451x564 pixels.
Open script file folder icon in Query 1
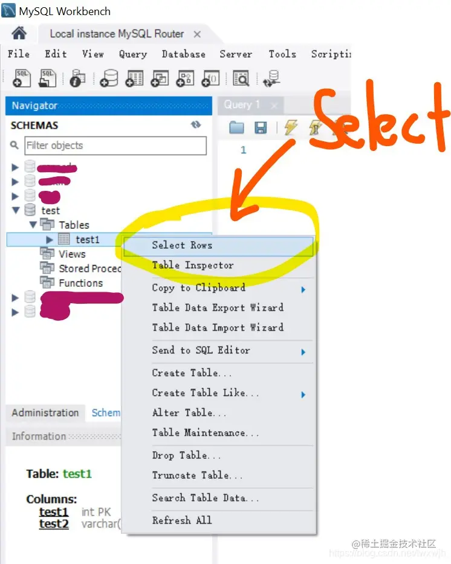tap(236, 127)
